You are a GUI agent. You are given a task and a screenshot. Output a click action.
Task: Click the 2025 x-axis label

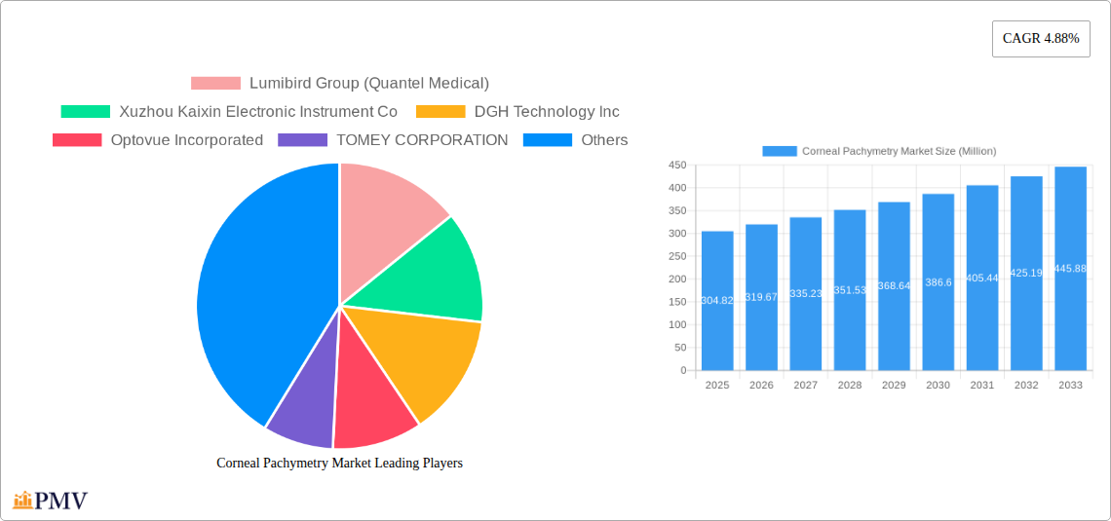(717, 385)
